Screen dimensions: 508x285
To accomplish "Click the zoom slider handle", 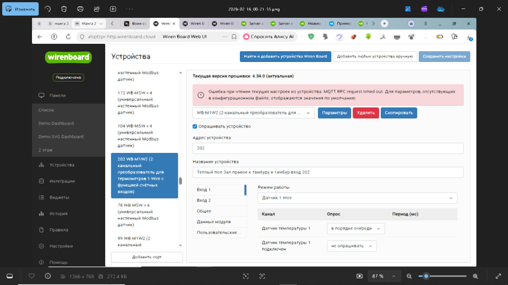I will pos(426,276).
